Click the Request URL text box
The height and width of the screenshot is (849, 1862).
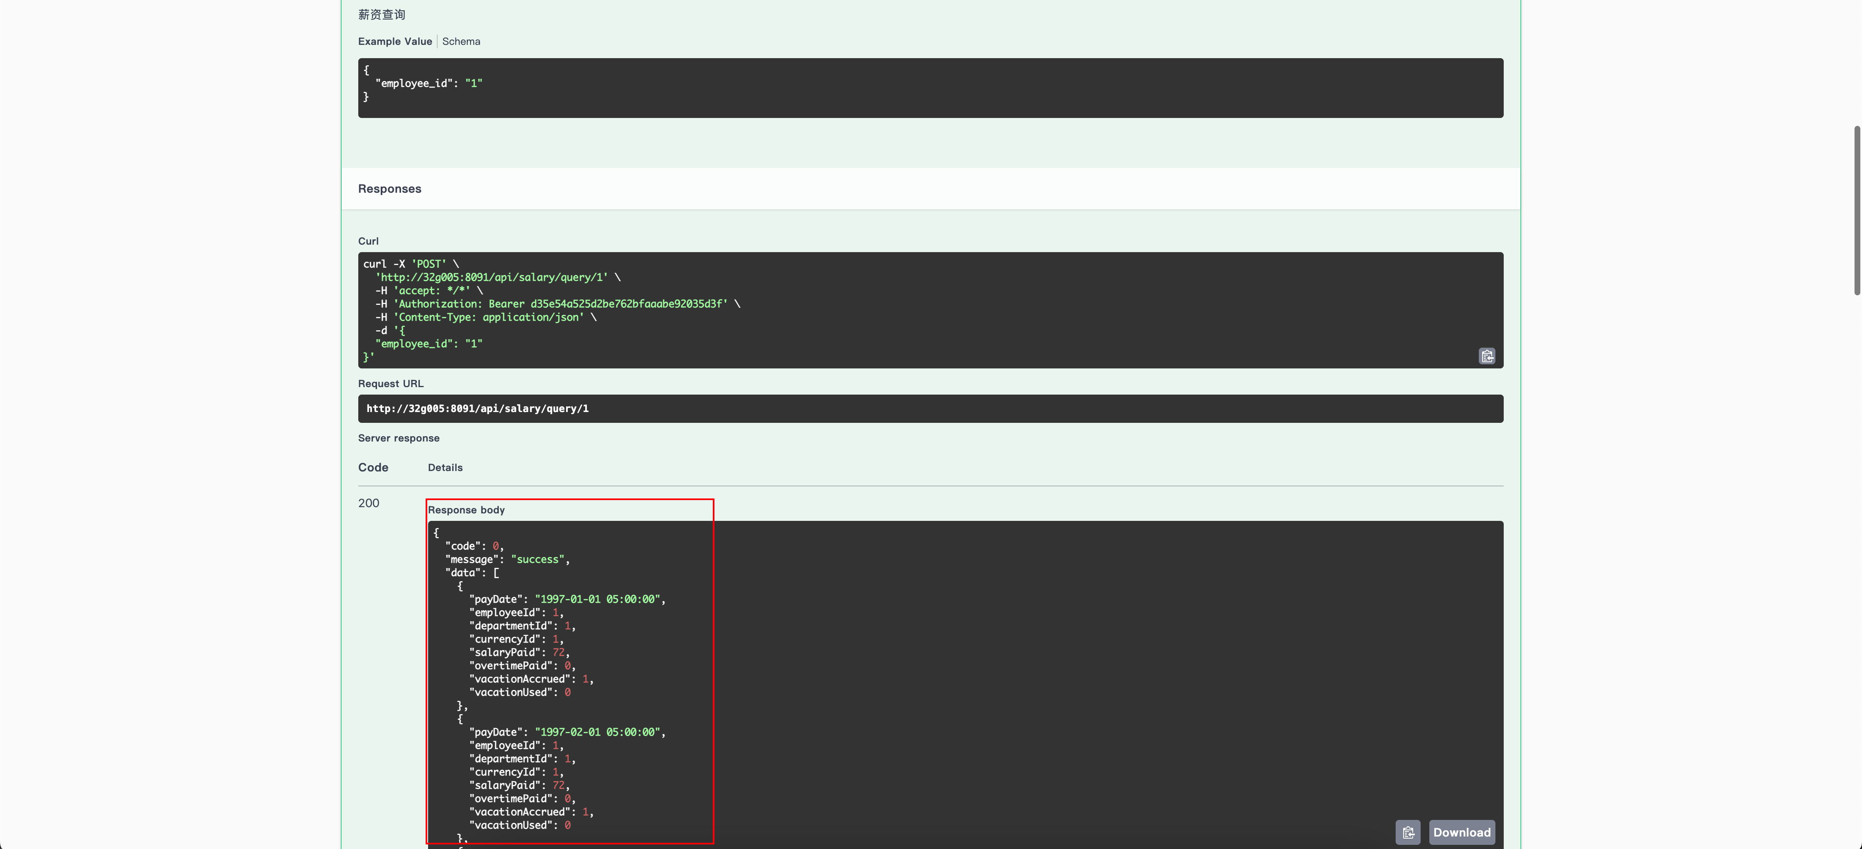point(930,409)
